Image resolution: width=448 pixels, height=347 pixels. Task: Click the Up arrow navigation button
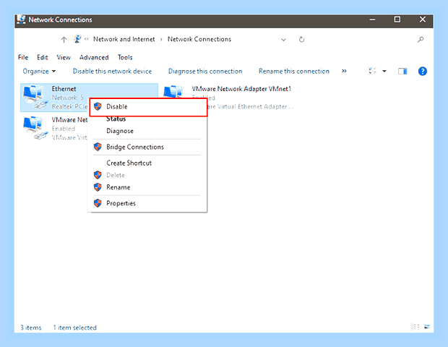[64, 40]
